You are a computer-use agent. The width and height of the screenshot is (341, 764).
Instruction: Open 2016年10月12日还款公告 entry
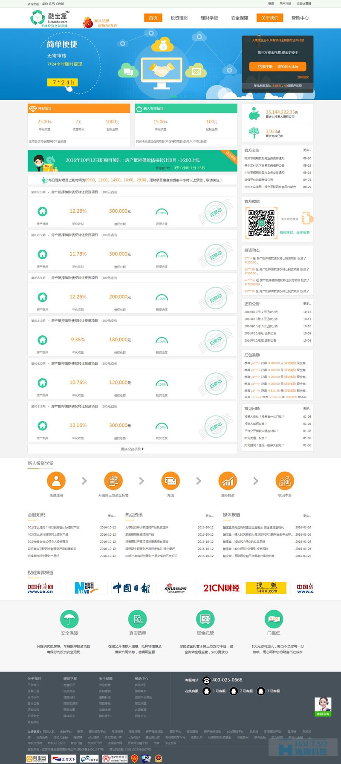pyautogui.click(x=261, y=312)
